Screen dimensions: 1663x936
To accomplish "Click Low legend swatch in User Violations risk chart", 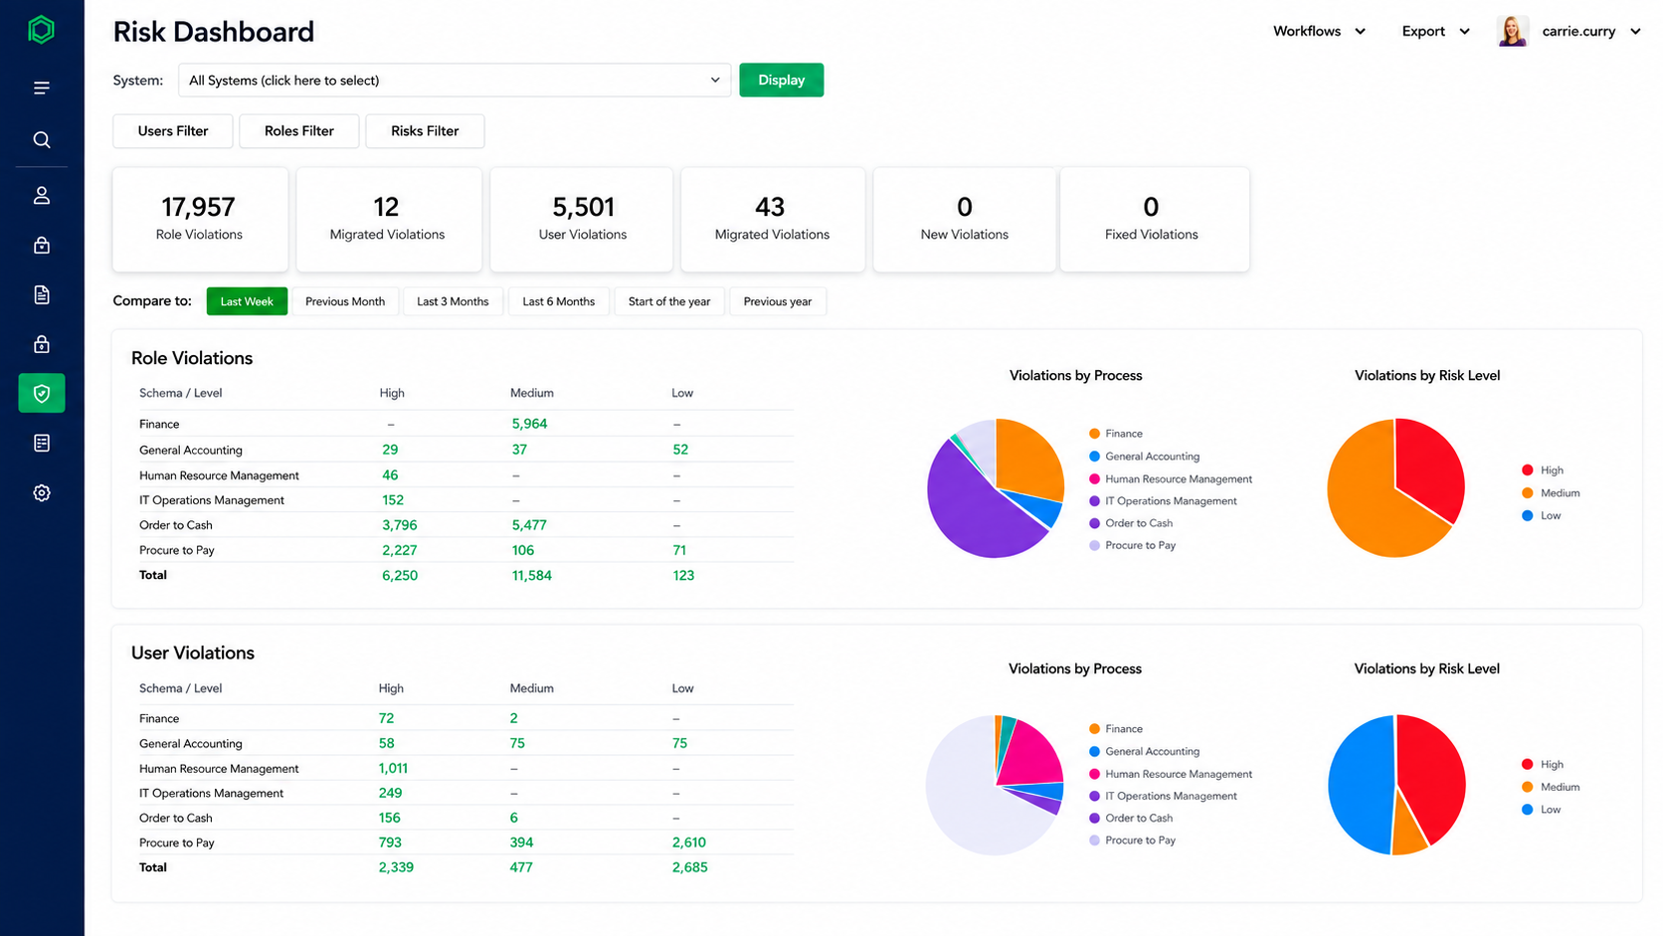I will tap(1527, 810).
